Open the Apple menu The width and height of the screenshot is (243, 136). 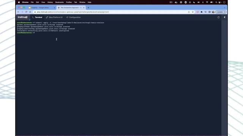click(x=19, y=2)
